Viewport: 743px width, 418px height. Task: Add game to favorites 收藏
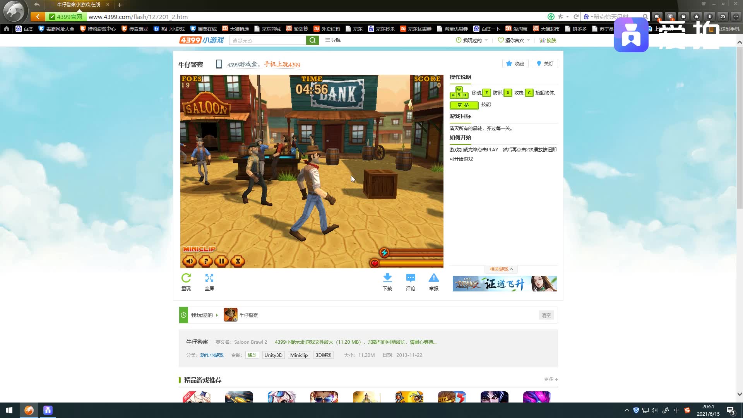(x=515, y=63)
